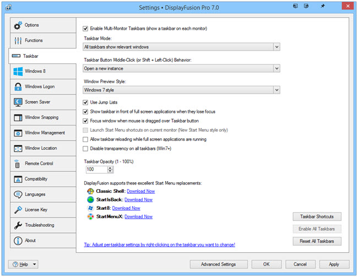Uncheck Use Jump Lists
358x277 pixels.
coord(85,102)
